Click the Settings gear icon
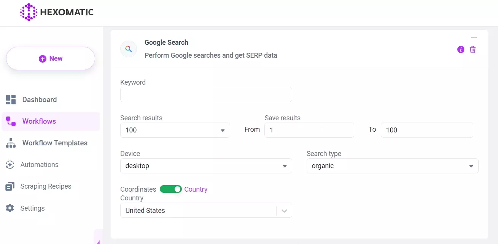The width and height of the screenshot is (498, 244). [x=10, y=208]
